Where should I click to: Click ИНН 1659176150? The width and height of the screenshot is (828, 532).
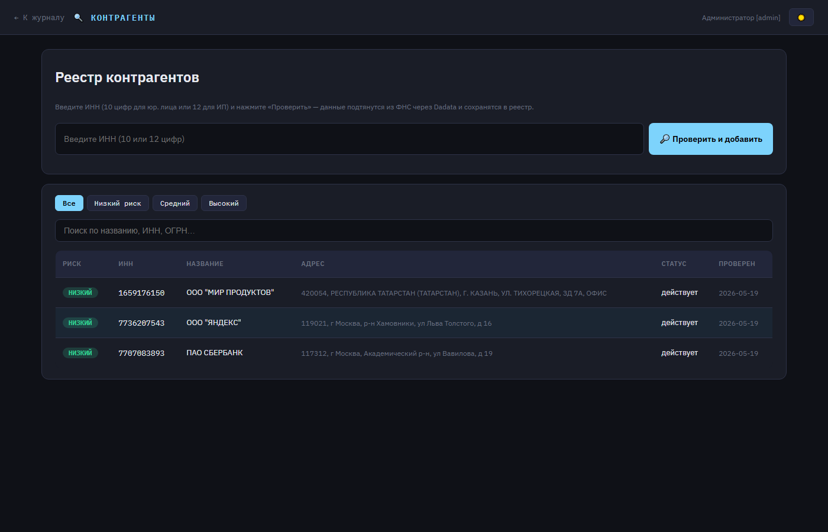(141, 293)
